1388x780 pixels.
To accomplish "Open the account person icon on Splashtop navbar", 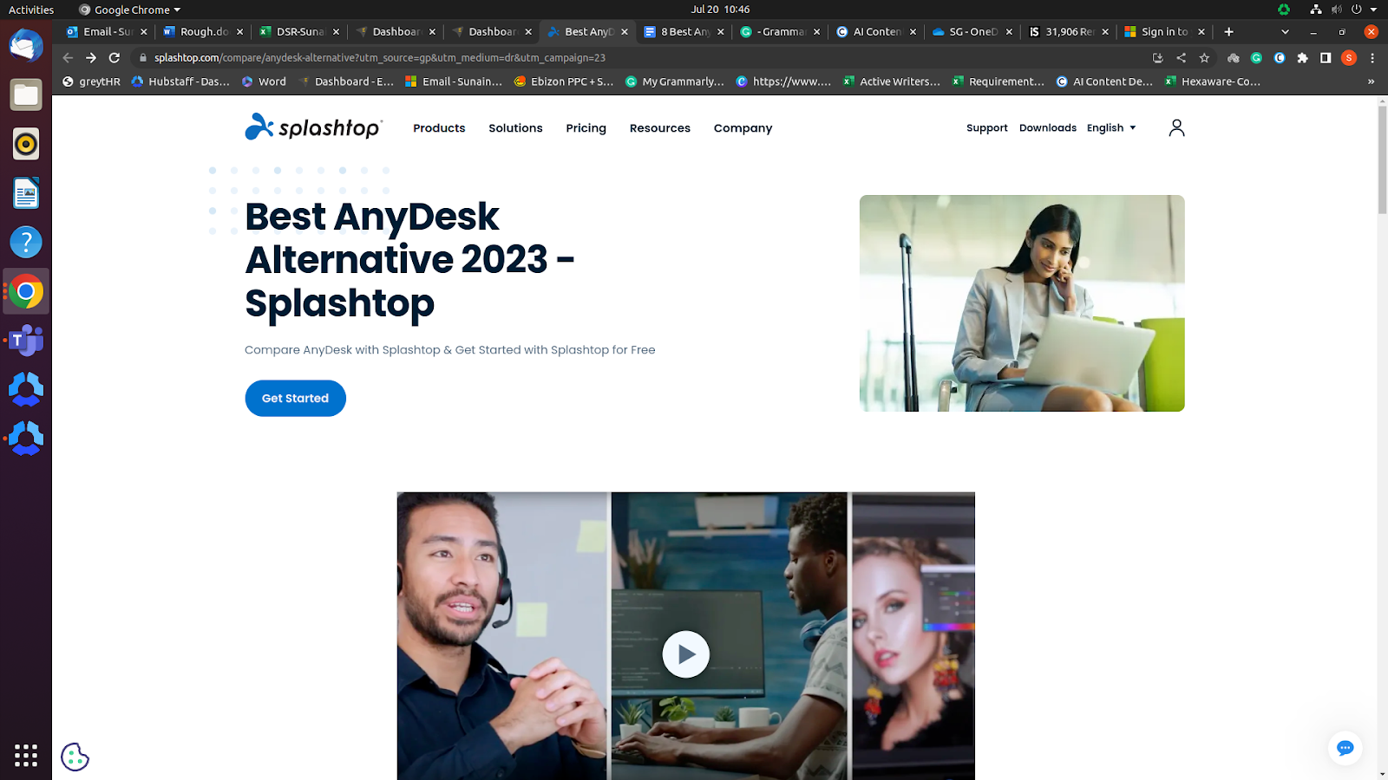I will click(1176, 127).
